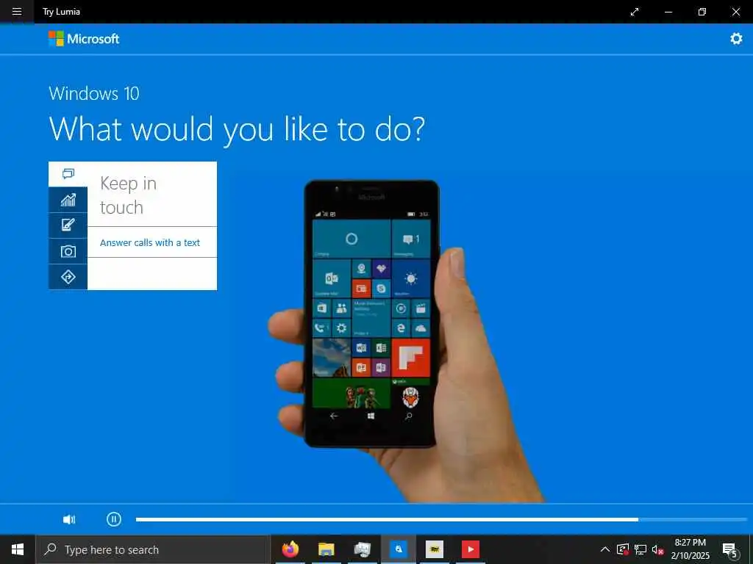Enter full screen with the expand arrows
Image resolution: width=753 pixels, height=564 pixels.
635,12
